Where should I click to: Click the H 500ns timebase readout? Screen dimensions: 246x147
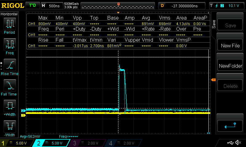point(52,6)
